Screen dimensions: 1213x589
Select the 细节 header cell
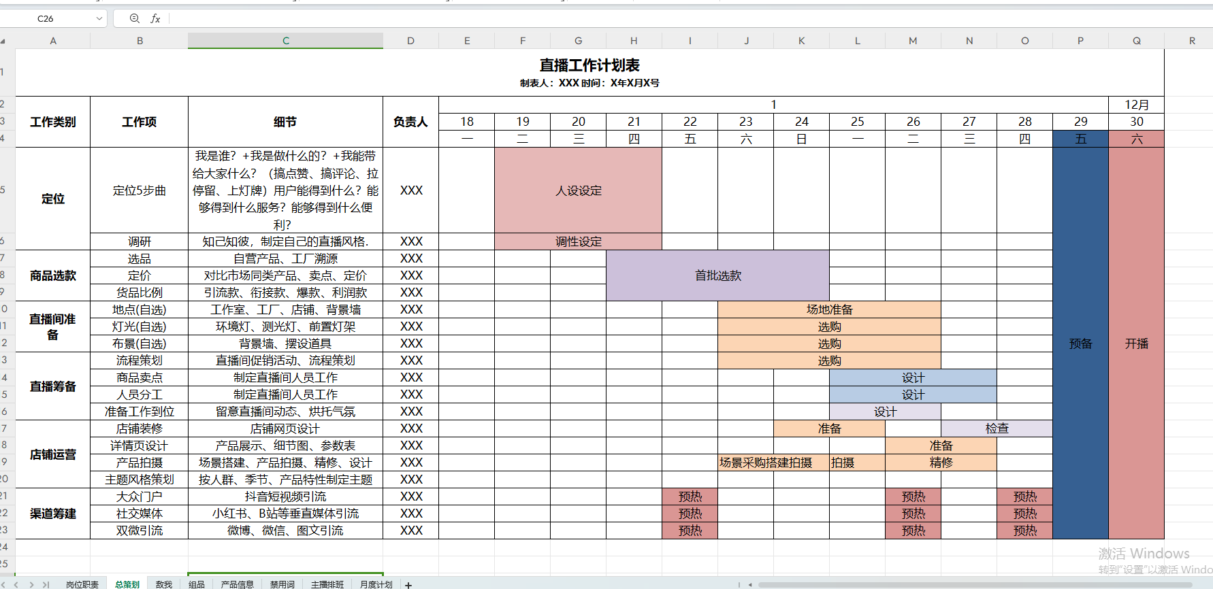(x=286, y=122)
